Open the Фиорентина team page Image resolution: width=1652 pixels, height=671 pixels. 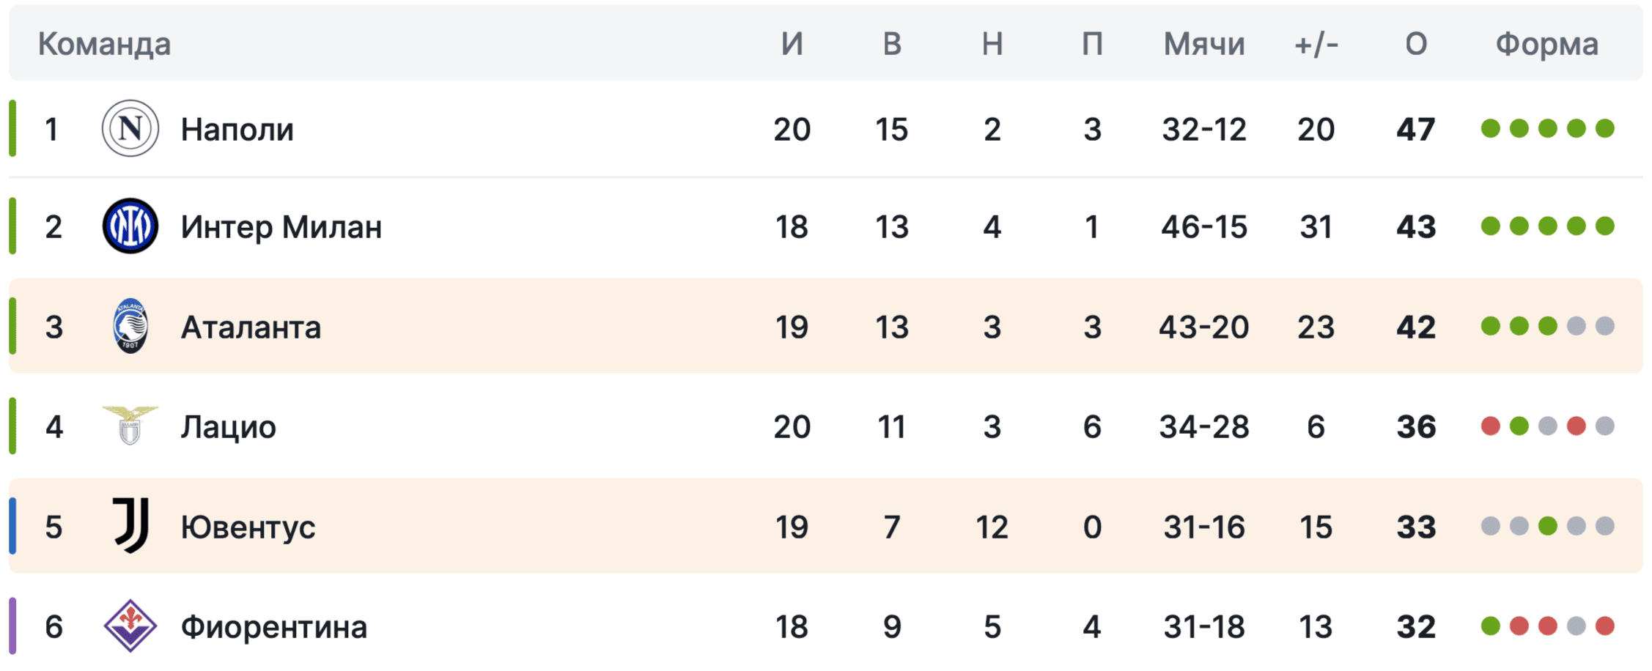tap(273, 628)
